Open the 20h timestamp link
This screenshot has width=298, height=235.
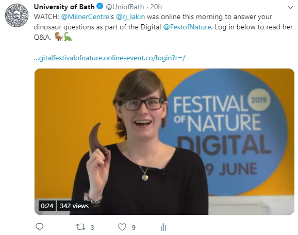click(x=156, y=7)
